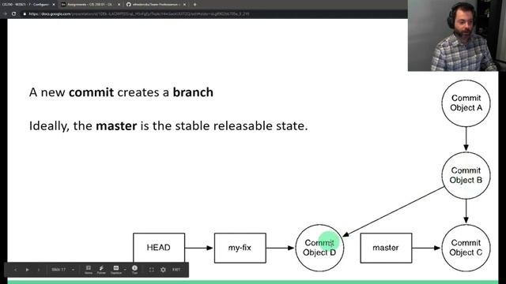Activate the laser Pointer tool
The height and width of the screenshot is (284, 506).
(x=101, y=270)
